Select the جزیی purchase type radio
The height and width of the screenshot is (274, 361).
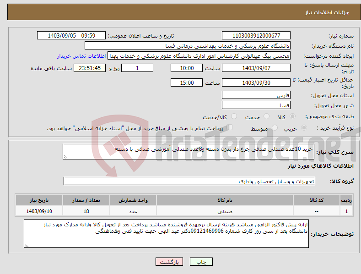pyautogui.click(x=304, y=128)
